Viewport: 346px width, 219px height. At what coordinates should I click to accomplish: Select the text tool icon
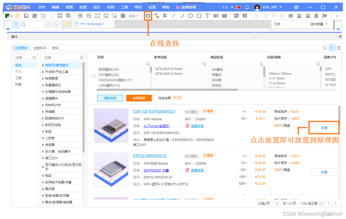207,16
